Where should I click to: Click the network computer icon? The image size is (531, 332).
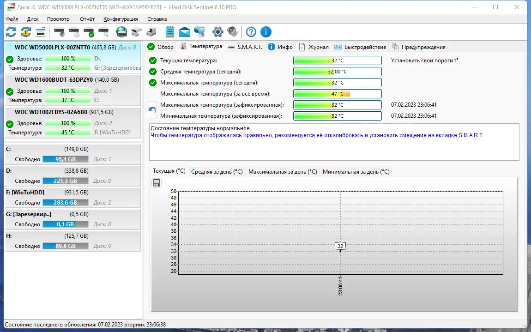pos(199,32)
